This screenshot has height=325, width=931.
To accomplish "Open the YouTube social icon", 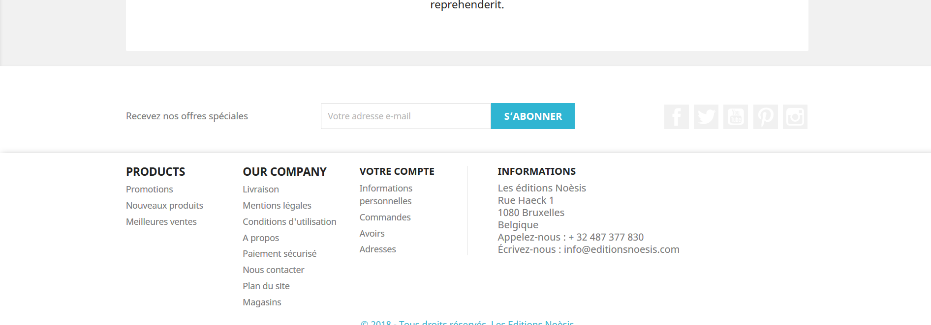I will [x=735, y=117].
